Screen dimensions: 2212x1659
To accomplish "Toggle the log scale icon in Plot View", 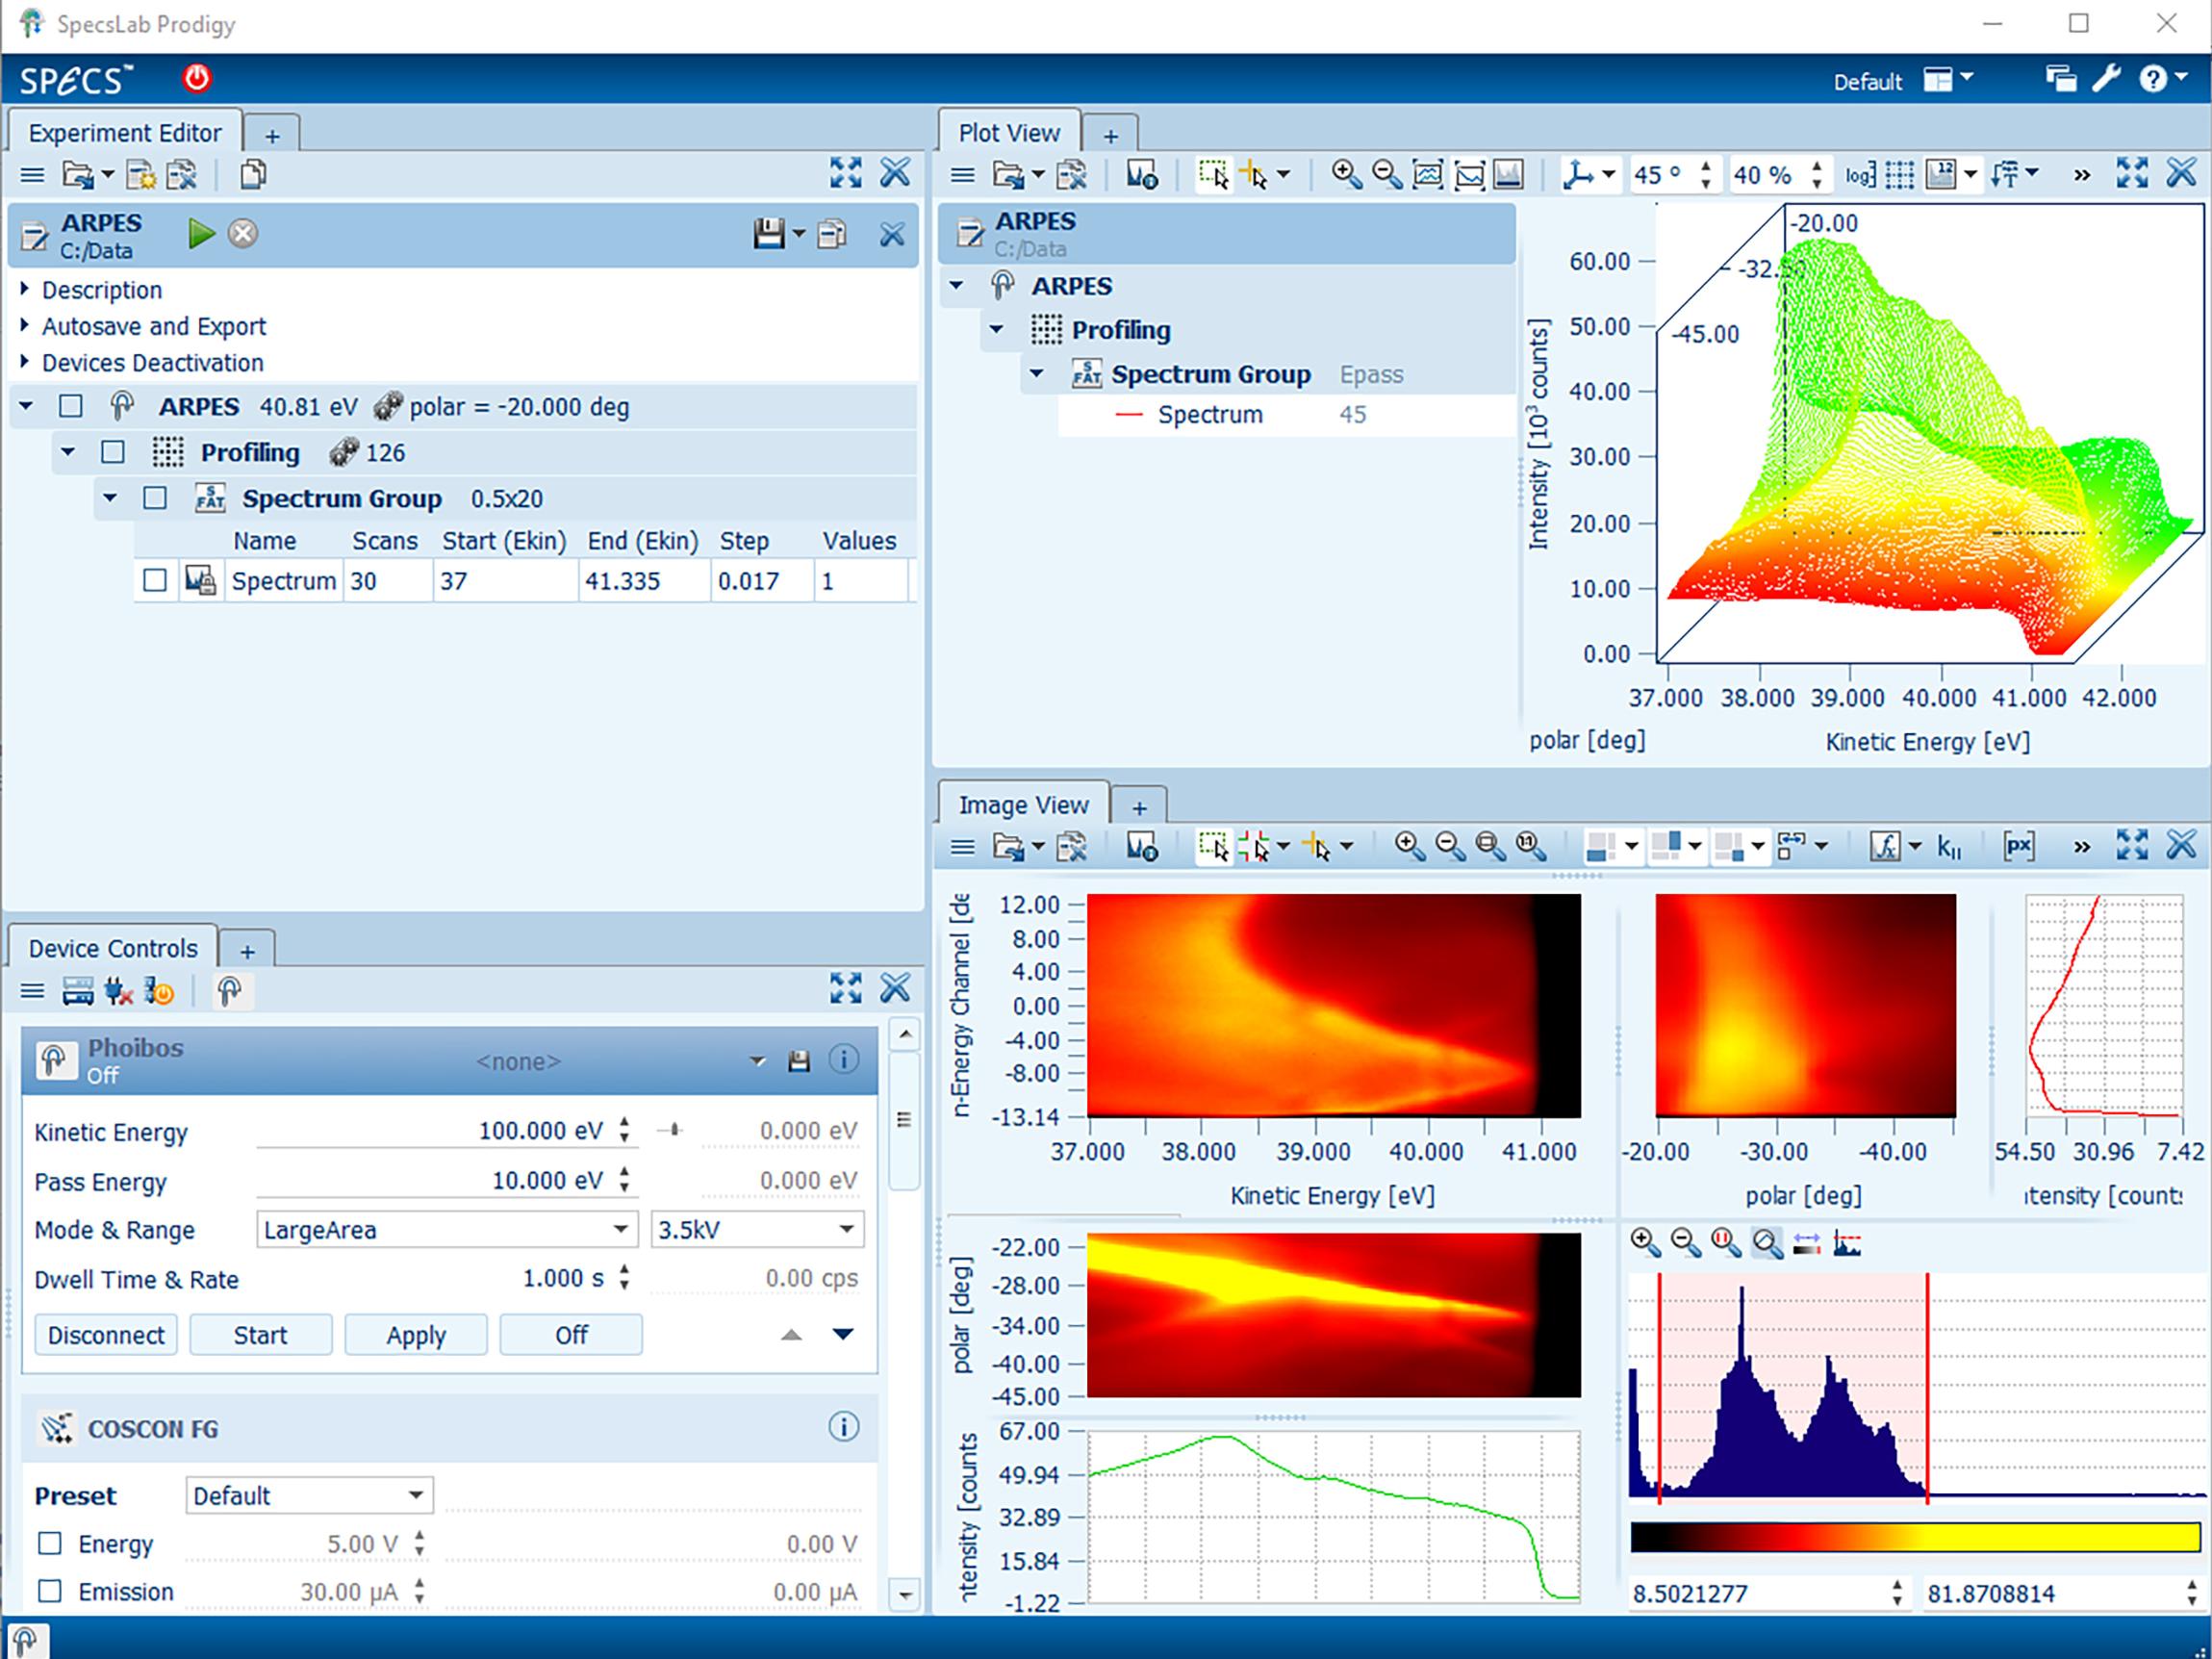I will (x=1859, y=175).
